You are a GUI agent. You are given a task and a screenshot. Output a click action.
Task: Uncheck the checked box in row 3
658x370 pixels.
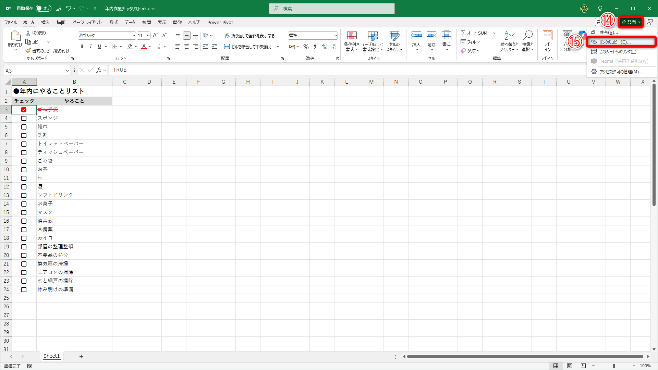pos(24,110)
